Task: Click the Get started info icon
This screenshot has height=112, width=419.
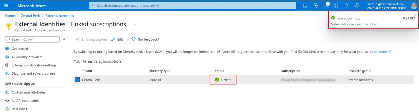Action: 7,49
